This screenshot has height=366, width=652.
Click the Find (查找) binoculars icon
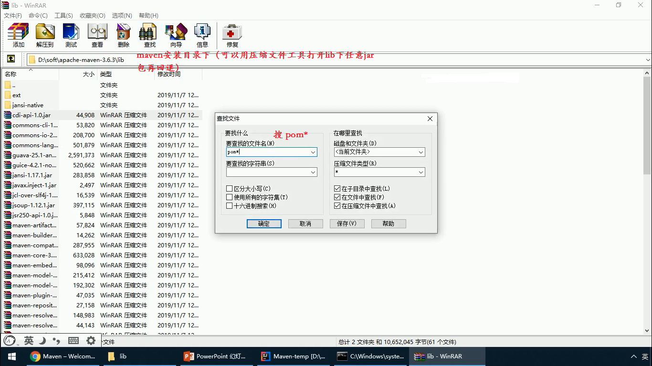pos(148,32)
